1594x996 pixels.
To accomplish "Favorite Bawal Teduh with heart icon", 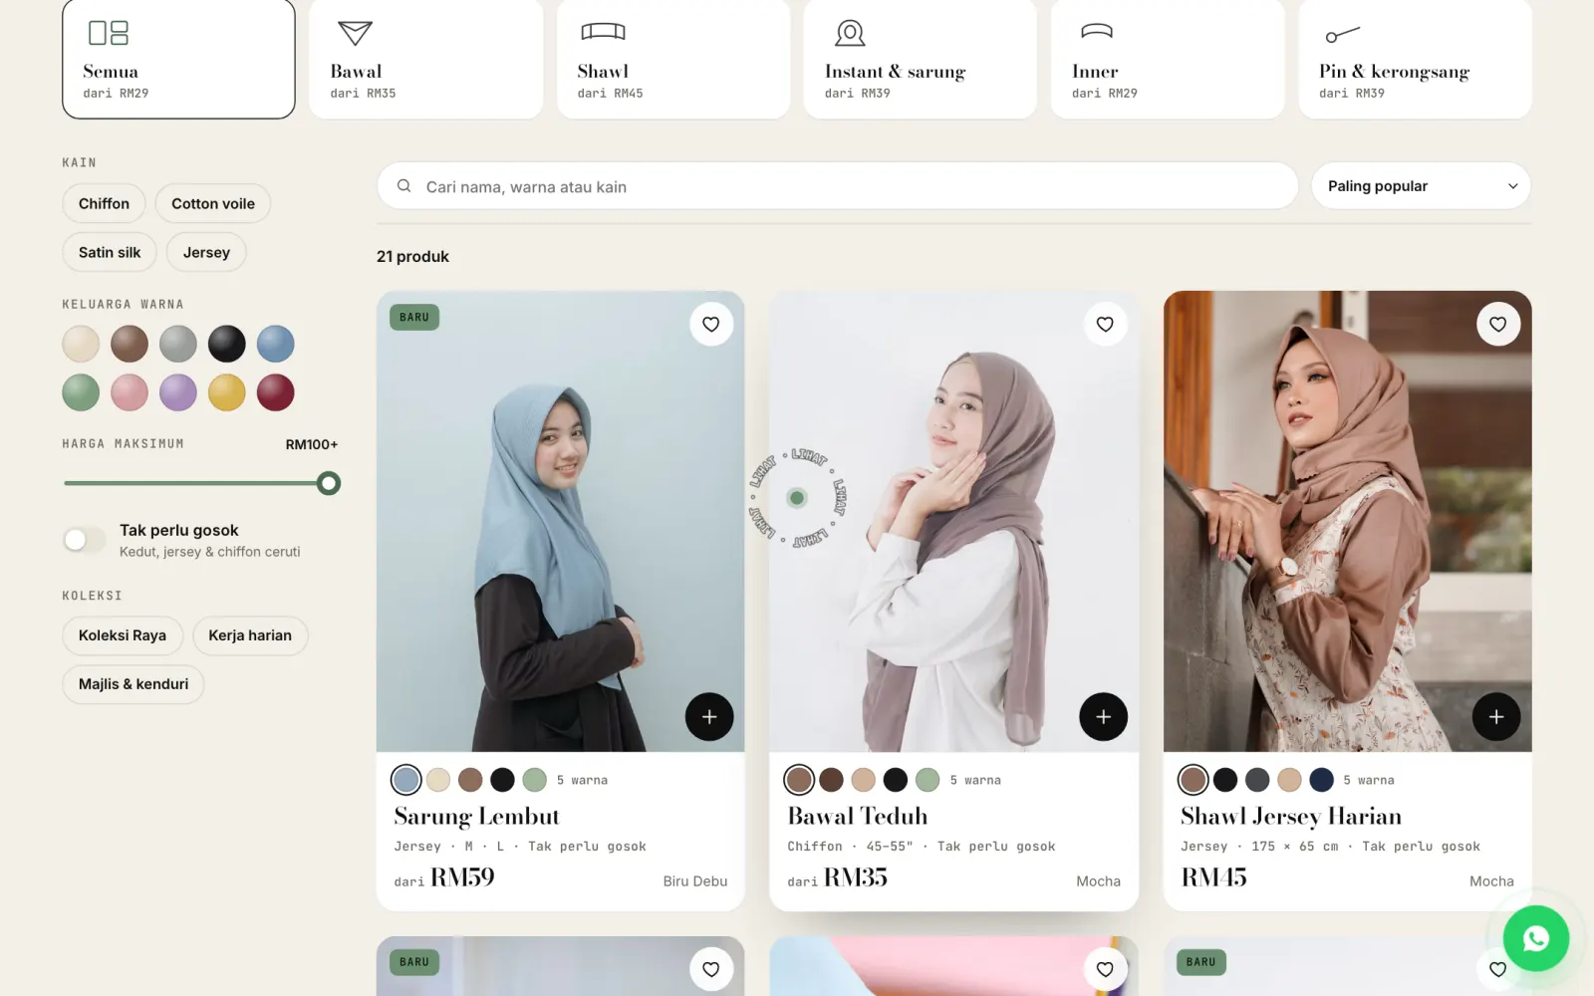I will (x=1105, y=325).
